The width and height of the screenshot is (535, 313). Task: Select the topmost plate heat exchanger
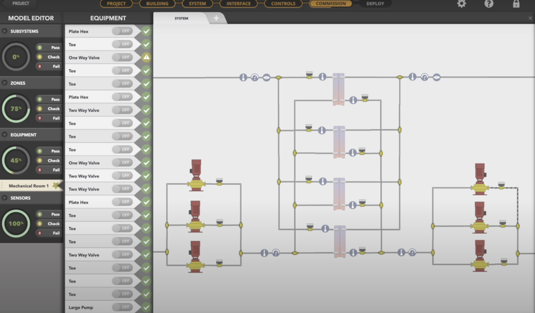pos(339,89)
